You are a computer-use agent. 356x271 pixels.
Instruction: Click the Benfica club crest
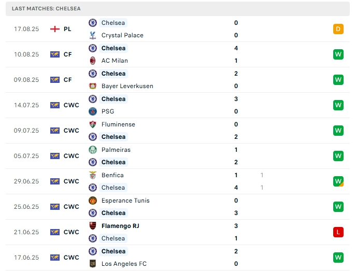(x=93, y=175)
